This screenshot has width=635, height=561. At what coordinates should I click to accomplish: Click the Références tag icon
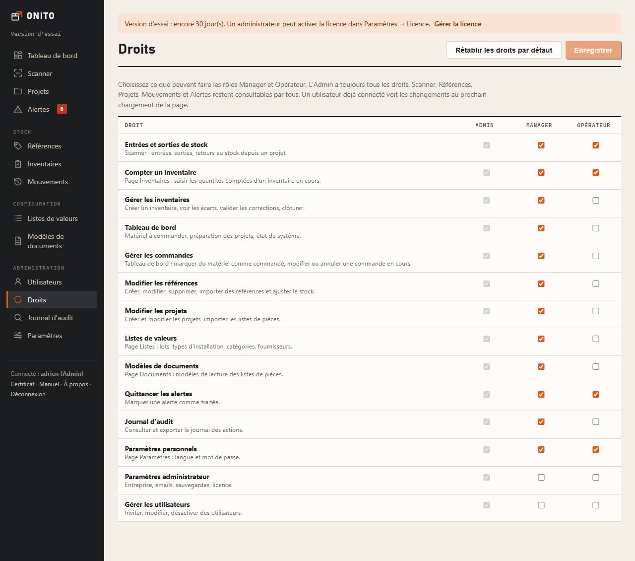point(18,146)
